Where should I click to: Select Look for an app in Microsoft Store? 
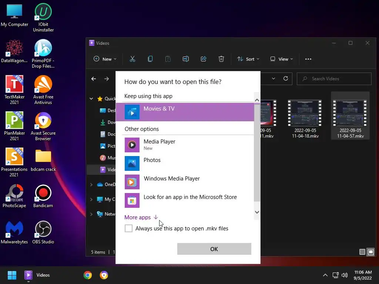[185, 200]
